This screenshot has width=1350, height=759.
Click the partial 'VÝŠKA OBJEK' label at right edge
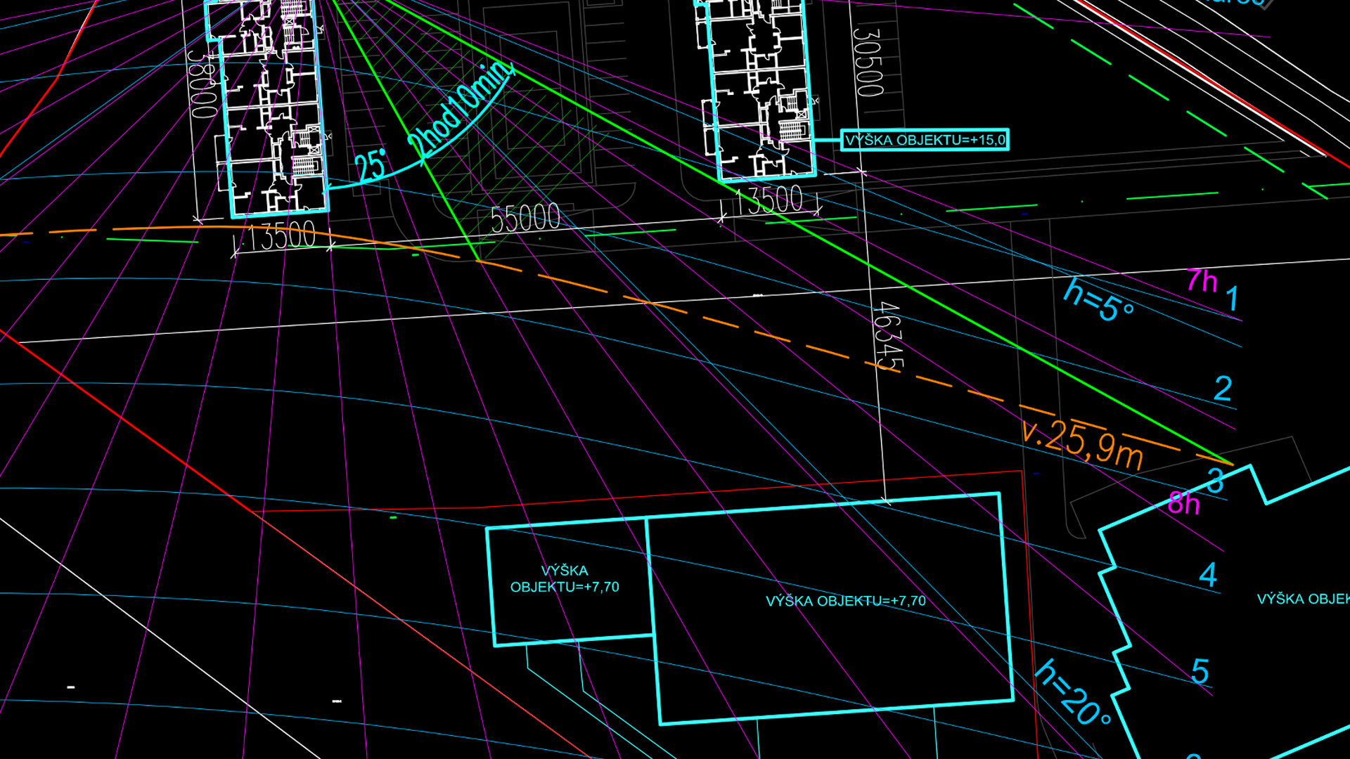pyautogui.click(x=1303, y=599)
